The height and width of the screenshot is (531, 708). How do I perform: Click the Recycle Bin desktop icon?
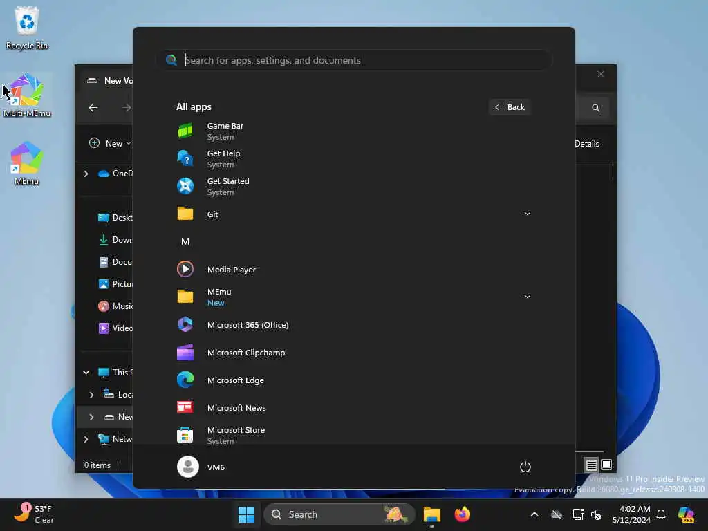[x=27, y=27]
